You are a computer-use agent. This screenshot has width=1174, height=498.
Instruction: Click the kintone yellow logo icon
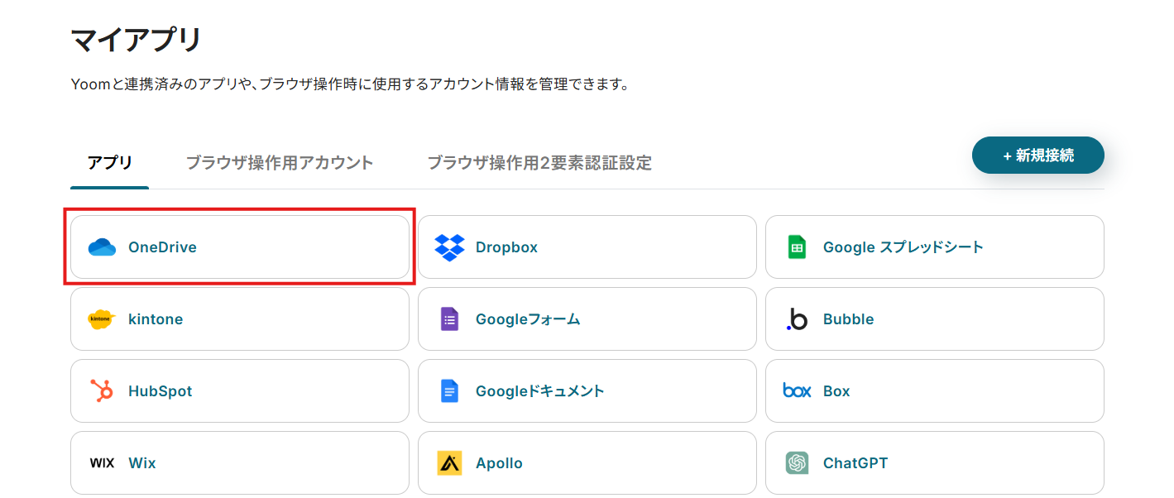point(102,319)
